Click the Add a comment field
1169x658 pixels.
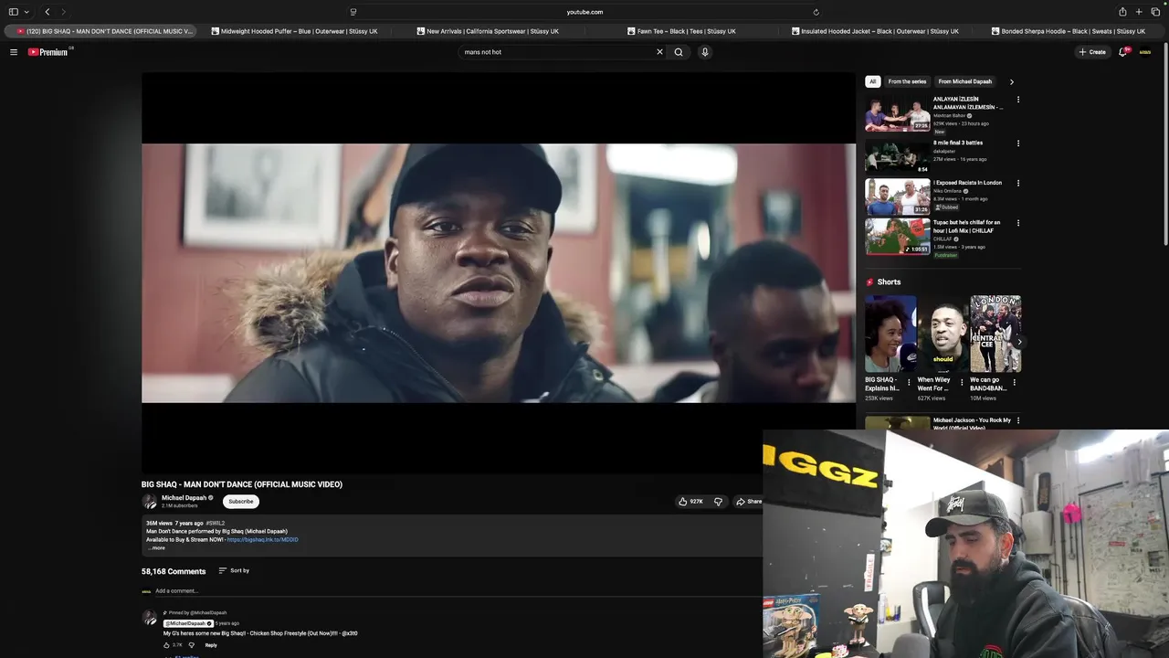pyautogui.click(x=452, y=591)
